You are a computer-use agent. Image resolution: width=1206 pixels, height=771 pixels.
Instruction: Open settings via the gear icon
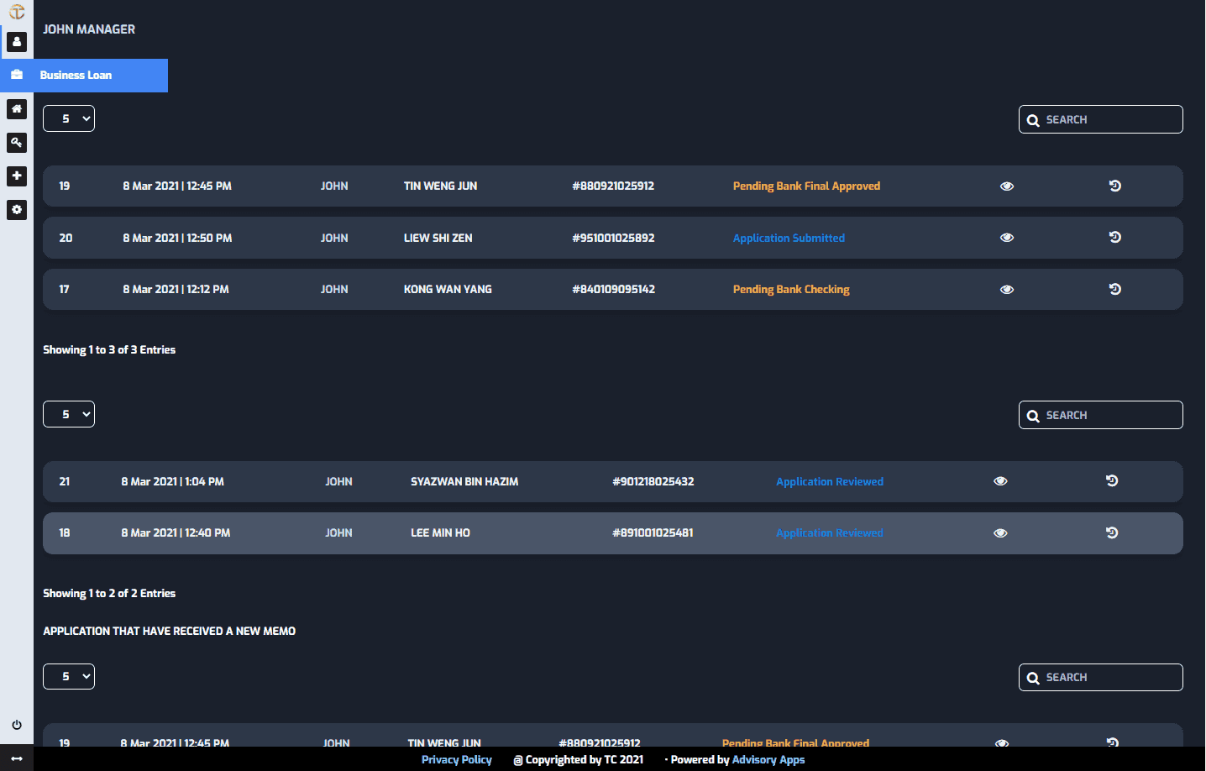[x=17, y=210]
